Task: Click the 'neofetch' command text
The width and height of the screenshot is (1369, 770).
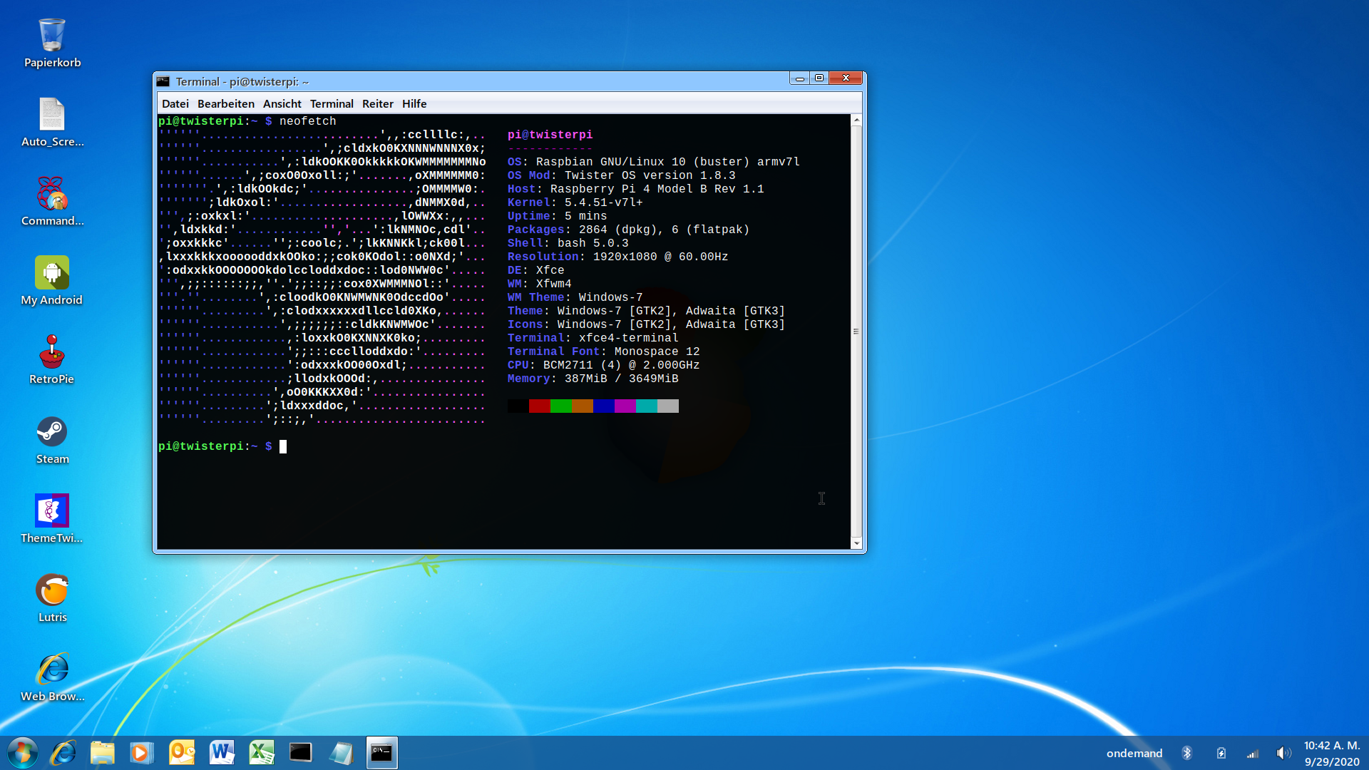Action: coord(307,121)
